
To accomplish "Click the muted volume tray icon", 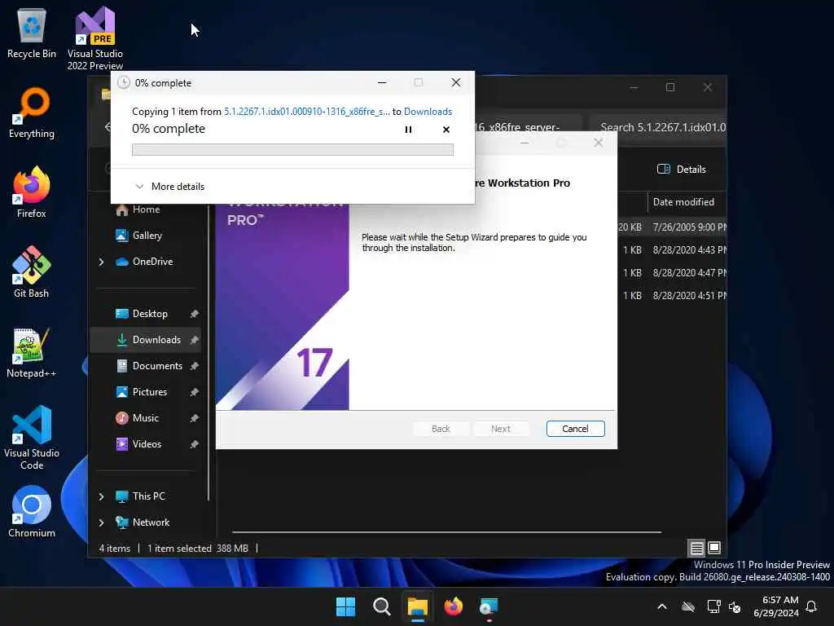I will [x=735, y=606].
